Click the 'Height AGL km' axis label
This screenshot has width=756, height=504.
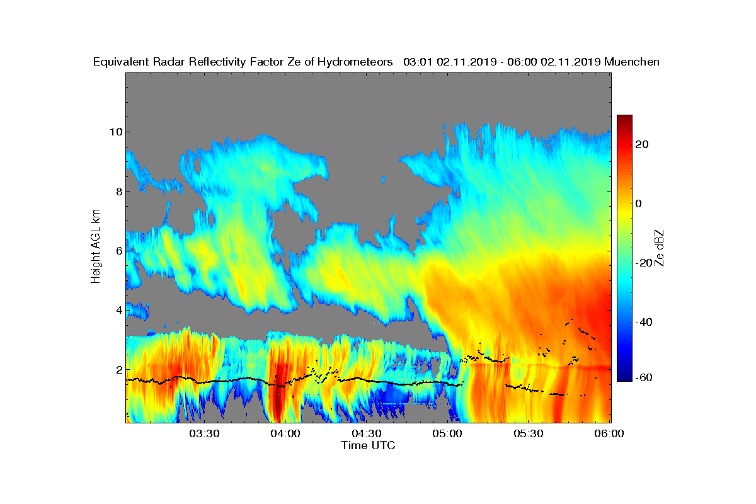(96, 247)
